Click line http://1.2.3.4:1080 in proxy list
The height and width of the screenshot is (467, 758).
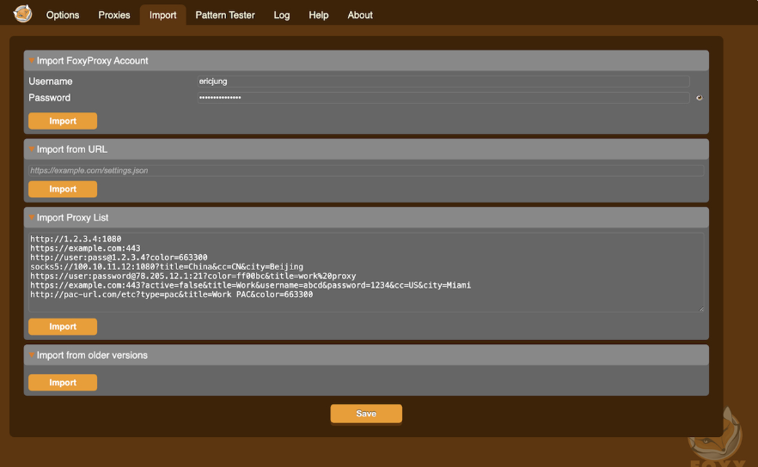(x=76, y=239)
